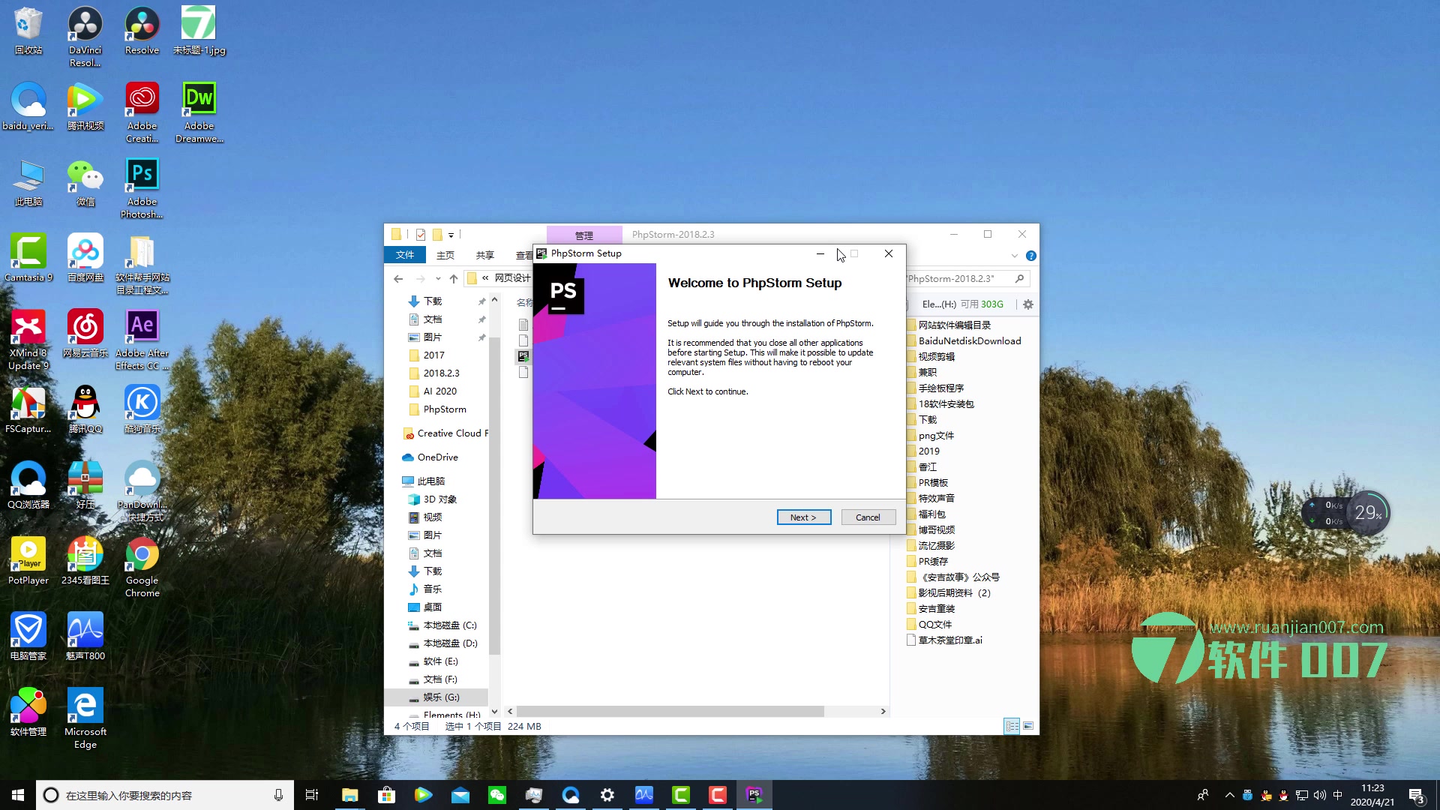Launch Camtasia 9 desktop icon
Image resolution: width=1440 pixels, height=810 pixels.
[x=28, y=258]
